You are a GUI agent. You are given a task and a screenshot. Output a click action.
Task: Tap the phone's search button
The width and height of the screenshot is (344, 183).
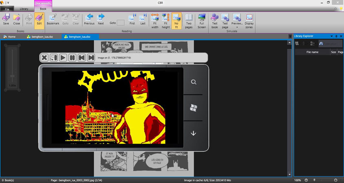(x=193, y=82)
